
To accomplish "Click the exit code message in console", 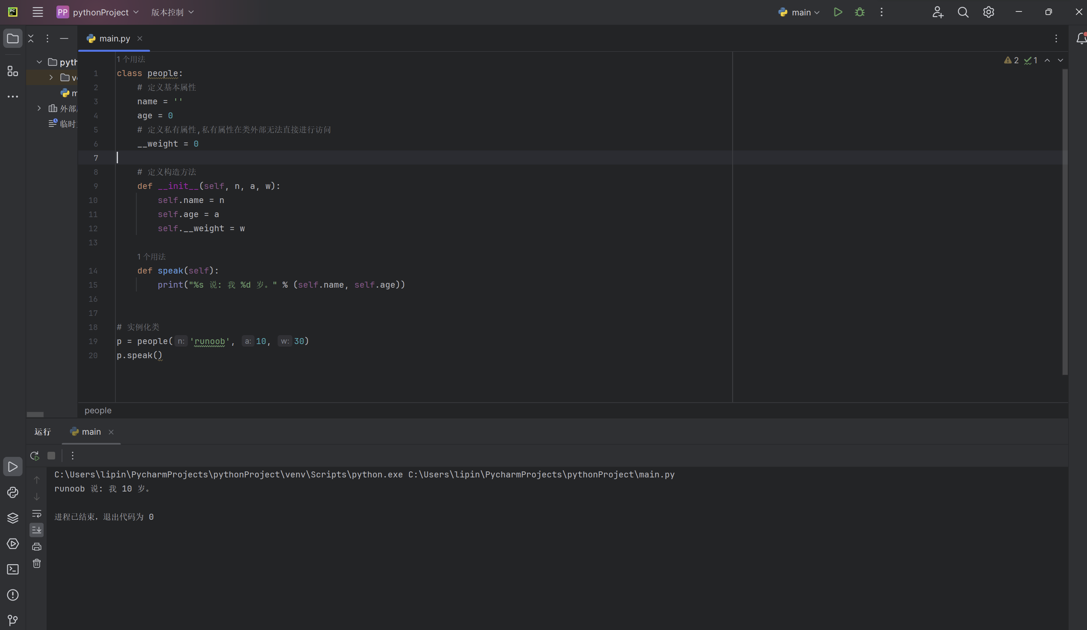I will (104, 517).
